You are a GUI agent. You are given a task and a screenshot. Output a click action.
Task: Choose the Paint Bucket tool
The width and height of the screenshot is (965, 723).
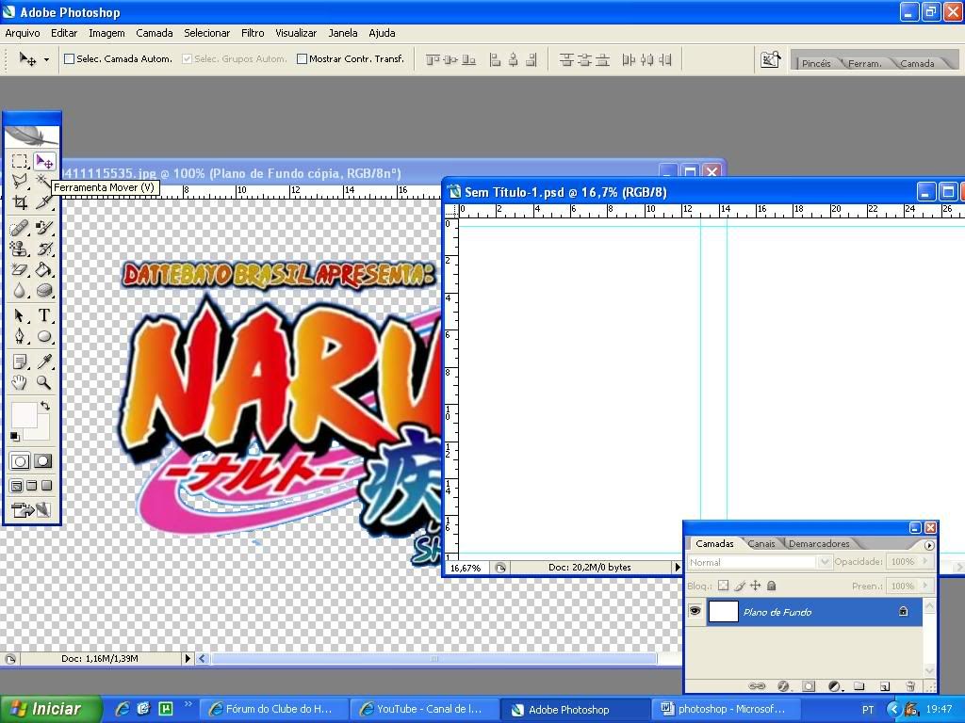pos(44,270)
